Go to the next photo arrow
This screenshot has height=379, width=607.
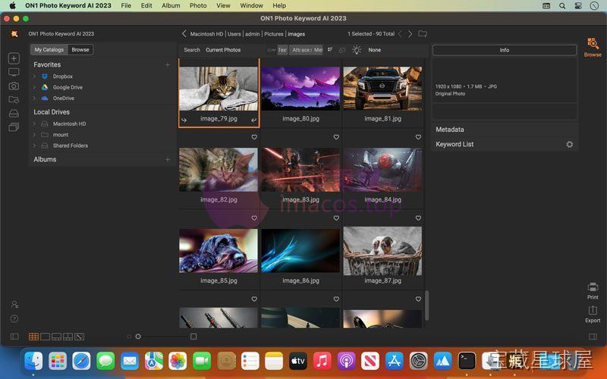[x=410, y=33]
